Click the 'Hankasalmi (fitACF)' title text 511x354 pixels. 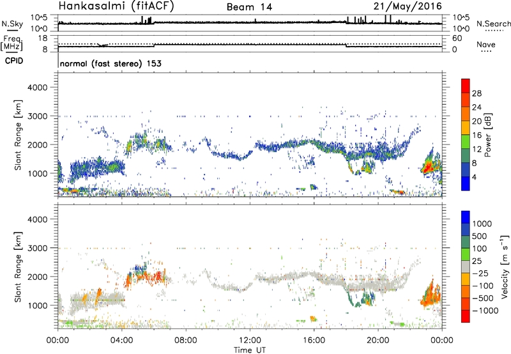tap(116, 6)
